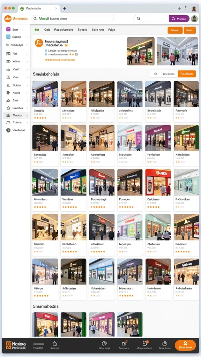Viewport: 201px width, 357px height.
Task: Click the Ndino sidebar icon
Action: [8, 61]
